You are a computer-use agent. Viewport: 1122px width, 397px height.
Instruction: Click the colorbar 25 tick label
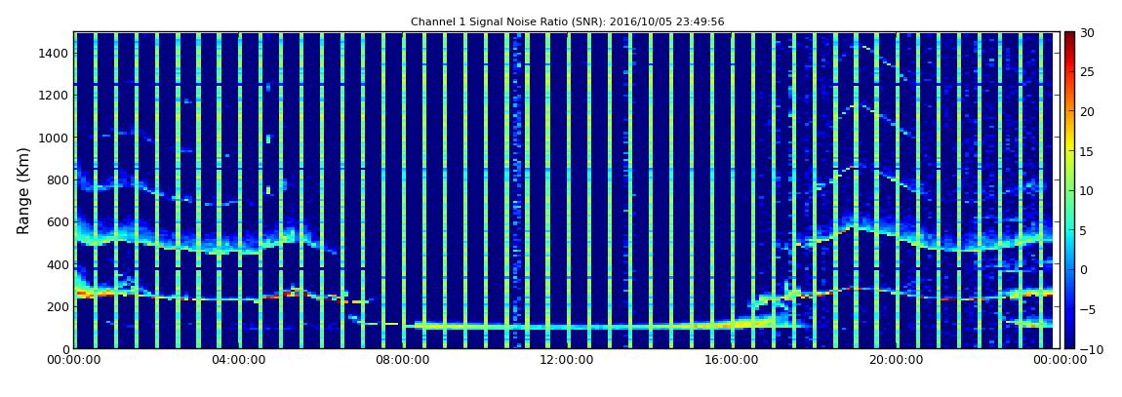1088,71
